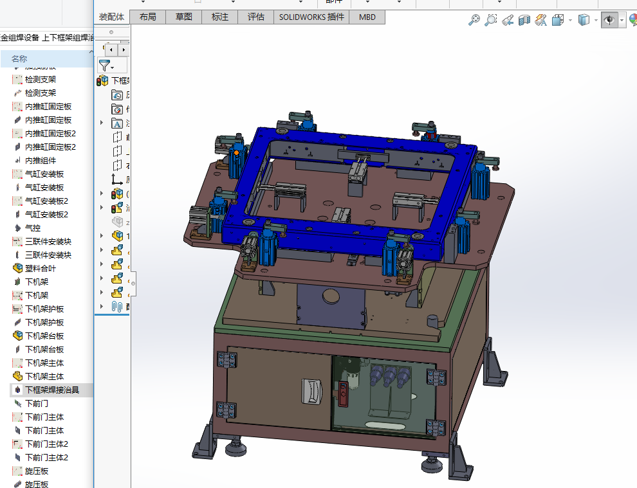Open the SOLIDWORKS 插件 tab
This screenshot has height=488, width=637.
point(311,17)
